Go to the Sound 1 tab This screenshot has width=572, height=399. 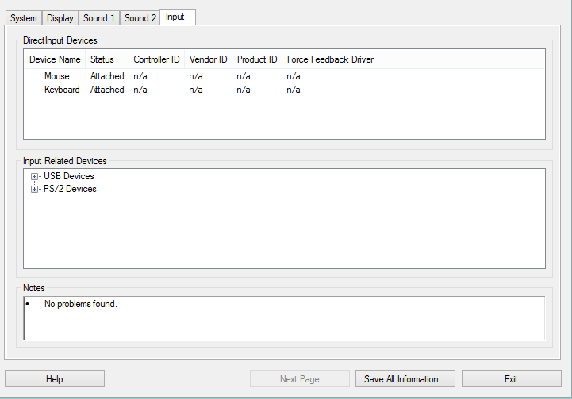[x=99, y=18]
